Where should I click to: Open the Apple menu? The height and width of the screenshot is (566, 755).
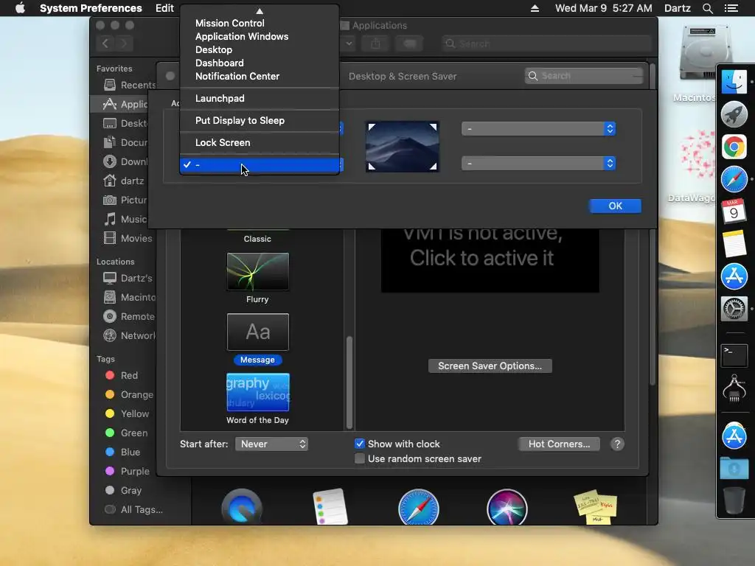coord(20,8)
